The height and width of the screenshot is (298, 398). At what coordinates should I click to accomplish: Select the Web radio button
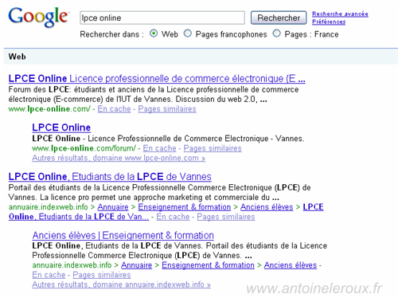154,33
